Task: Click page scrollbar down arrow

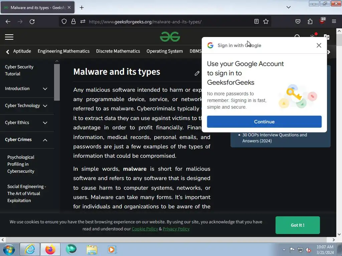Action: (x=339, y=234)
